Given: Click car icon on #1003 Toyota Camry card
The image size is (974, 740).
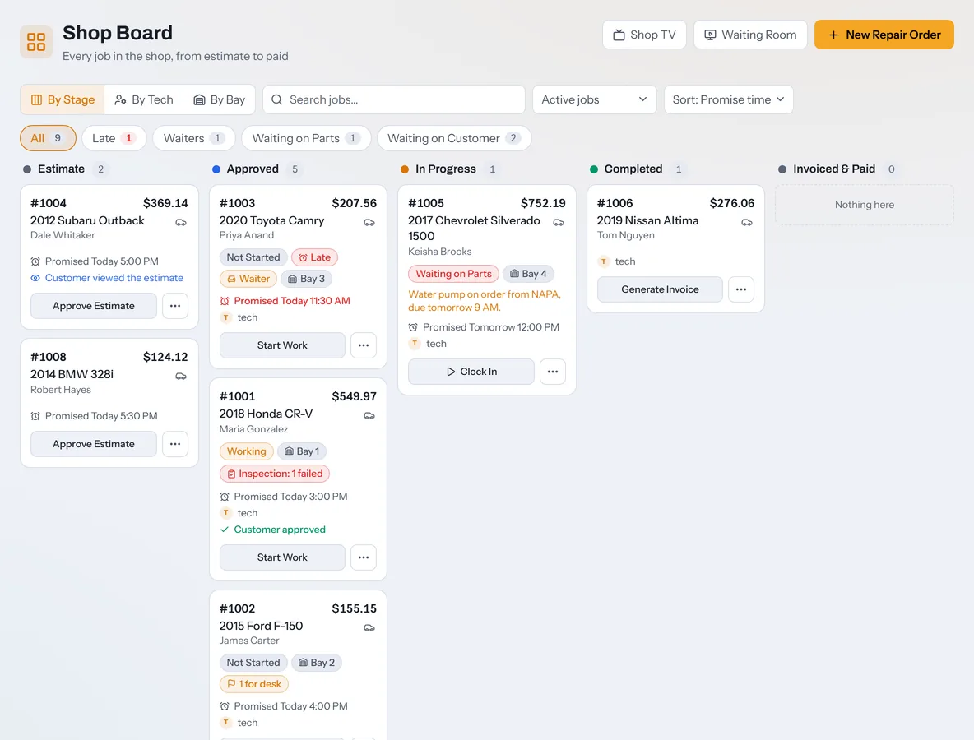Looking at the screenshot, I should pyautogui.click(x=369, y=222).
